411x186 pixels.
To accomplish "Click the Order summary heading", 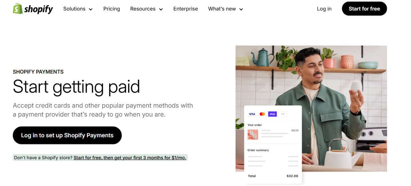I will point(258,150).
